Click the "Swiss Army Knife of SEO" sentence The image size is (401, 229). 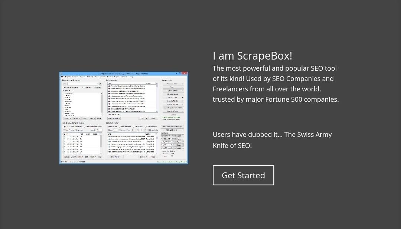click(x=272, y=140)
